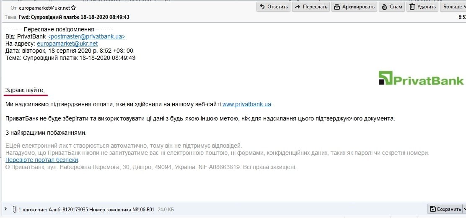Star the sender europamarket@ukr.net
The image size is (466, 218).
(x=73, y=8)
